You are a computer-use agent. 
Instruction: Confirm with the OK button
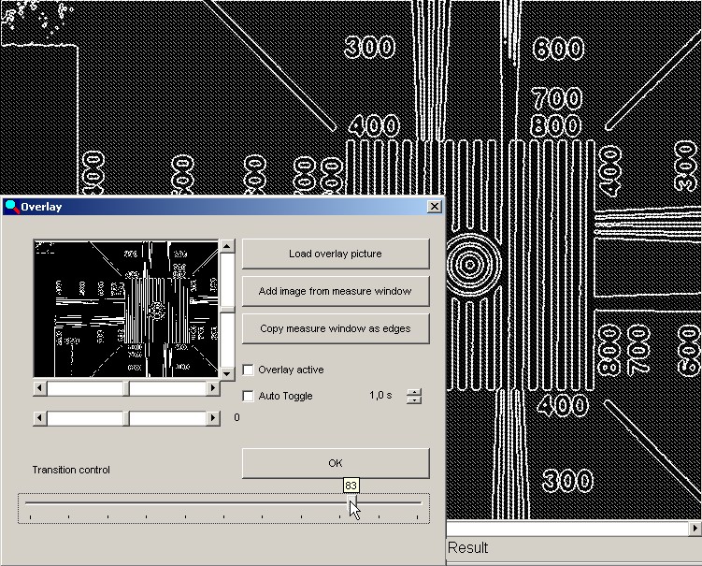pyautogui.click(x=335, y=463)
